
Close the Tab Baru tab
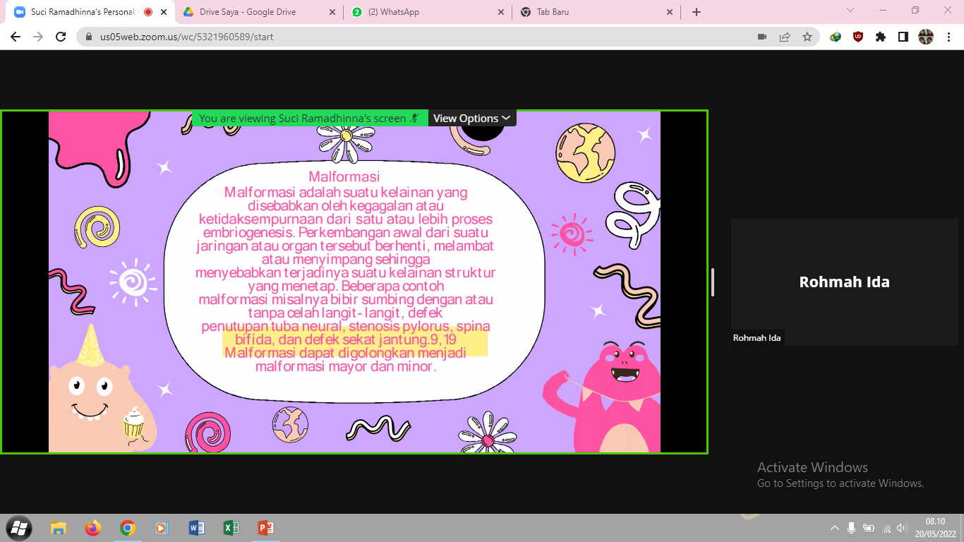[x=670, y=12]
